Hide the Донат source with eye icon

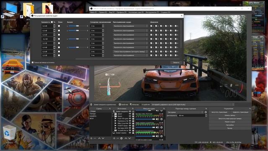click(130, 114)
